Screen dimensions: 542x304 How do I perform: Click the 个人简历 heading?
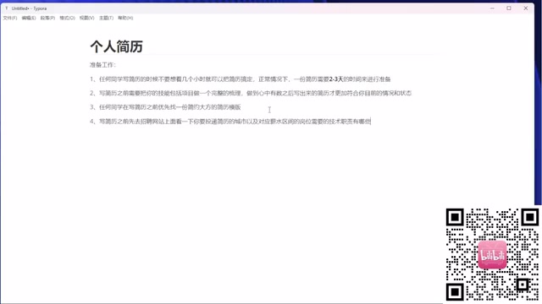tap(117, 46)
